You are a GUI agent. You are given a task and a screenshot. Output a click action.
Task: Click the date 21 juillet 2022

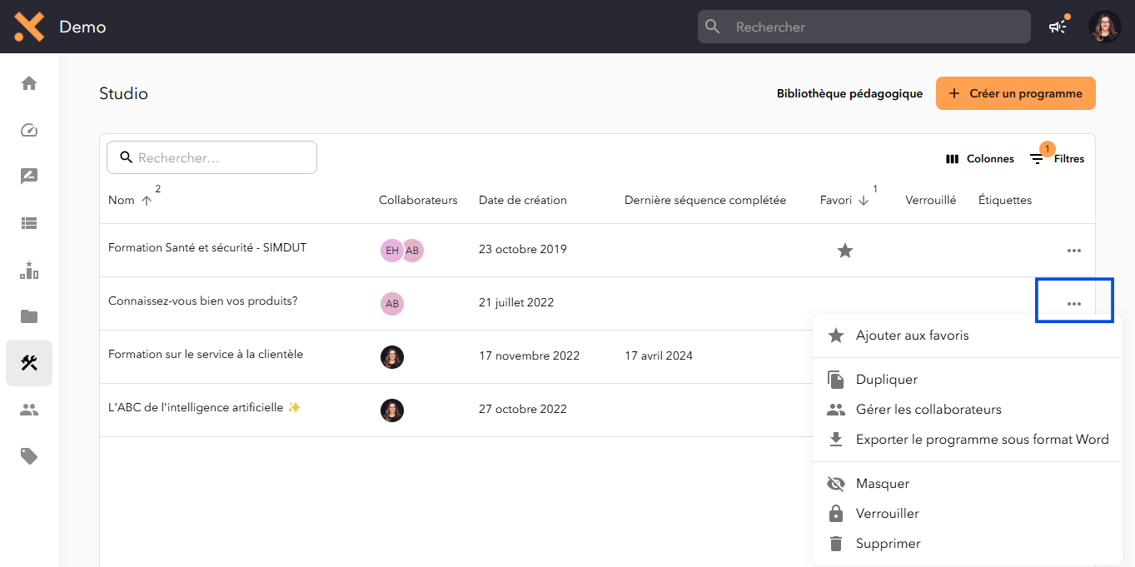click(x=516, y=302)
